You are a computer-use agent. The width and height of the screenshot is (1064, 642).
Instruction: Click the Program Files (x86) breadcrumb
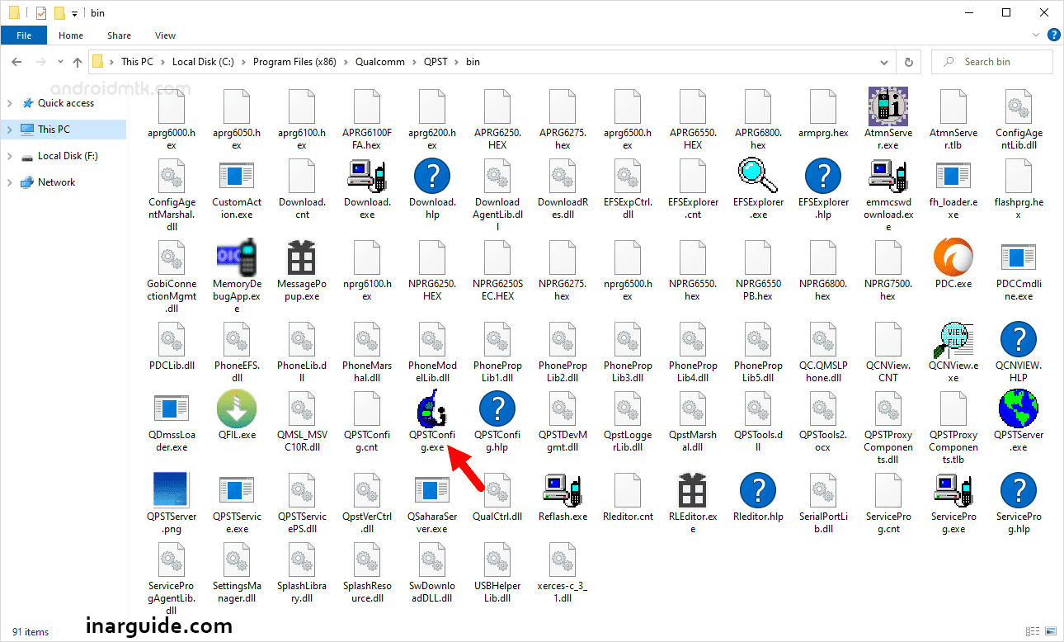(x=294, y=62)
